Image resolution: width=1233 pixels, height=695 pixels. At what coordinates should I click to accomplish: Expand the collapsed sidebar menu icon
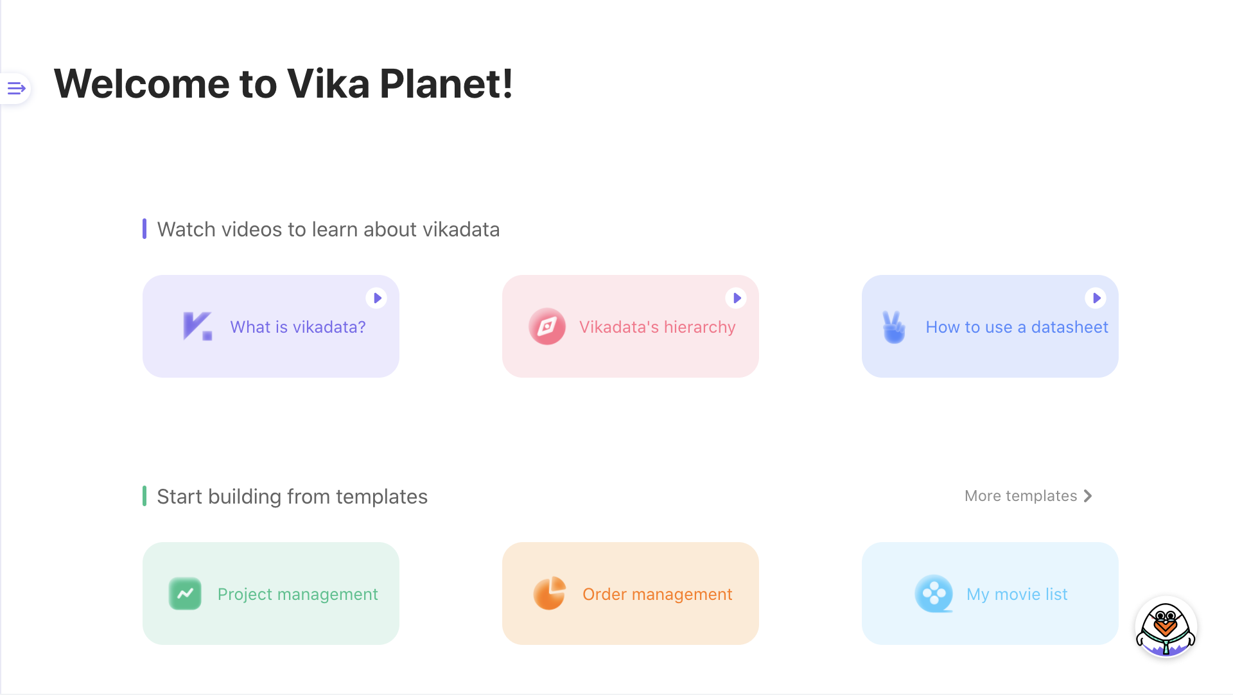pyautogui.click(x=16, y=89)
